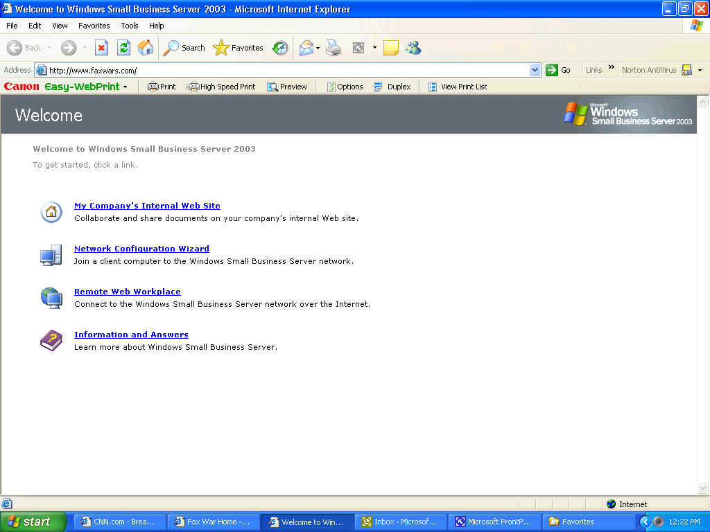Open Network Configuration Wizard link
Image resolution: width=710 pixels, height=532 pixels.
point(141,249)
